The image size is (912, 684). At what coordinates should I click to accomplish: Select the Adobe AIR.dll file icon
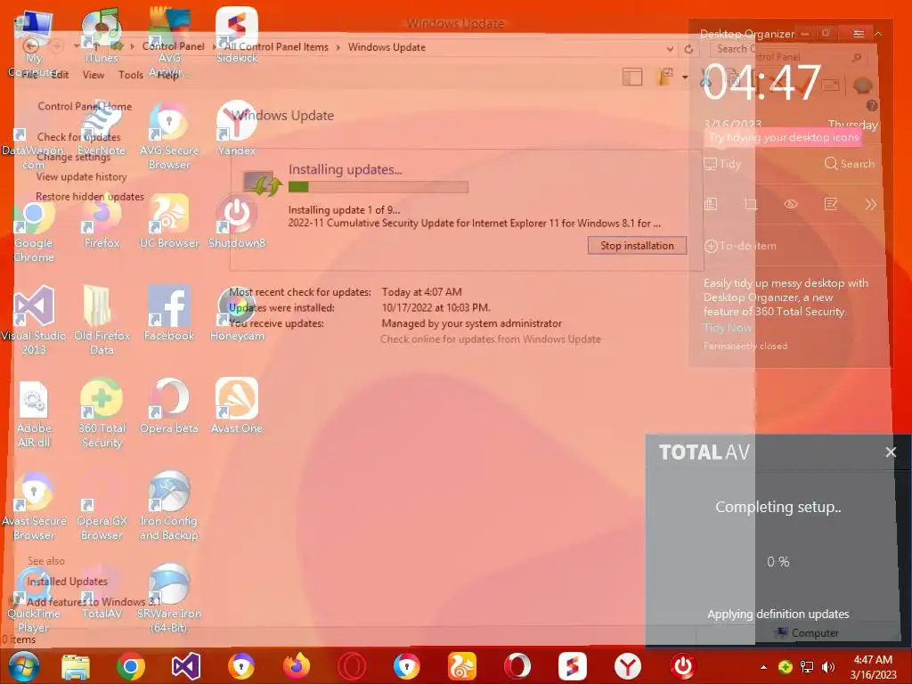[x=34, y=412]
